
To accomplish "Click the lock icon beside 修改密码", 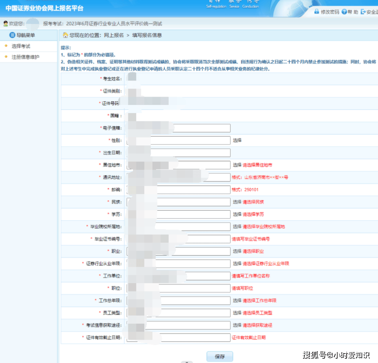I will [x=316, y=12].
